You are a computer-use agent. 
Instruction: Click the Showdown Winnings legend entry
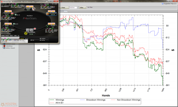pos(93,100)
